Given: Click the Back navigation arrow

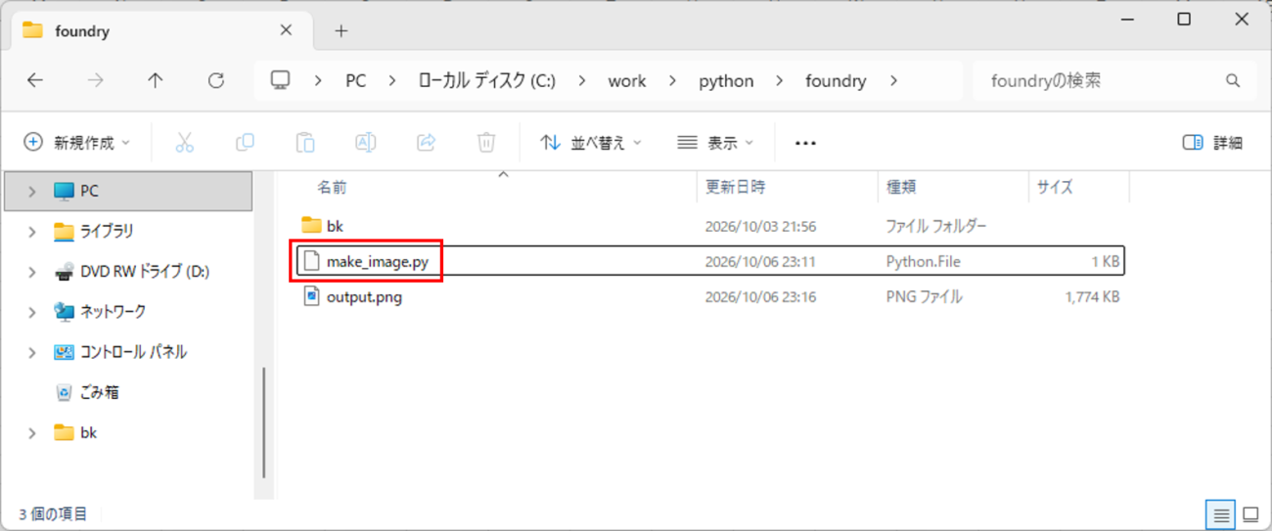Looking at the screenshot, I should 35,81.
